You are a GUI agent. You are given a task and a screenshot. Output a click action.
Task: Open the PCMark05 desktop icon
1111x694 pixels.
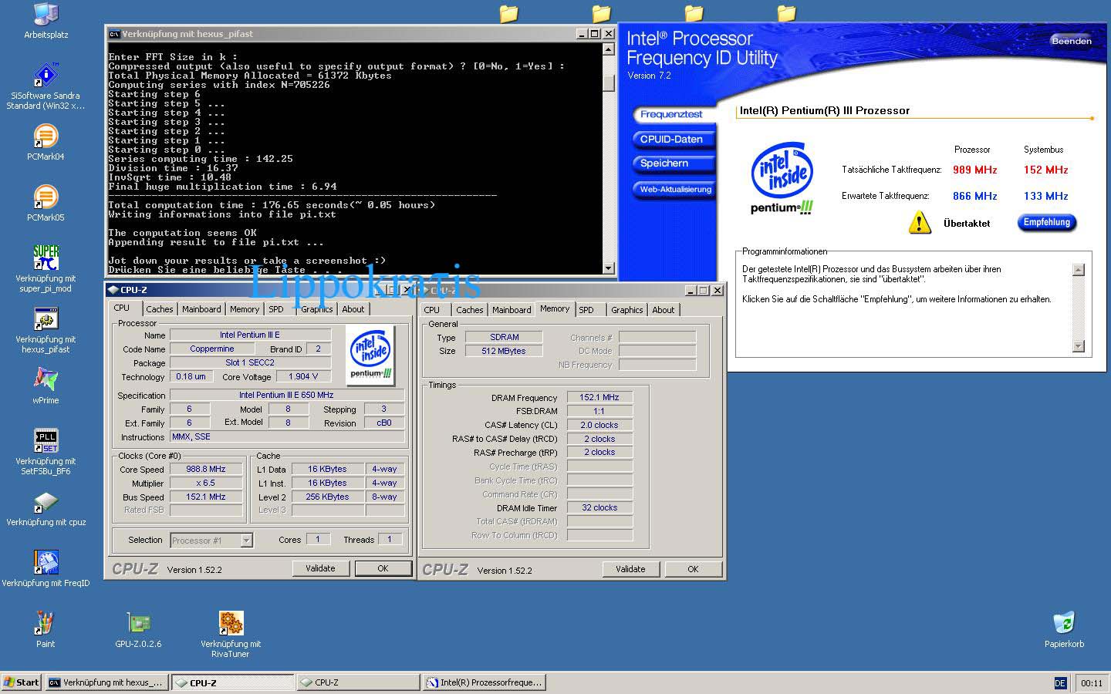[x=46, y=197]
